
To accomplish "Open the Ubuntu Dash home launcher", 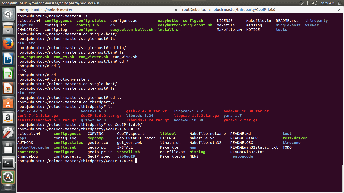I will (8, 14).
